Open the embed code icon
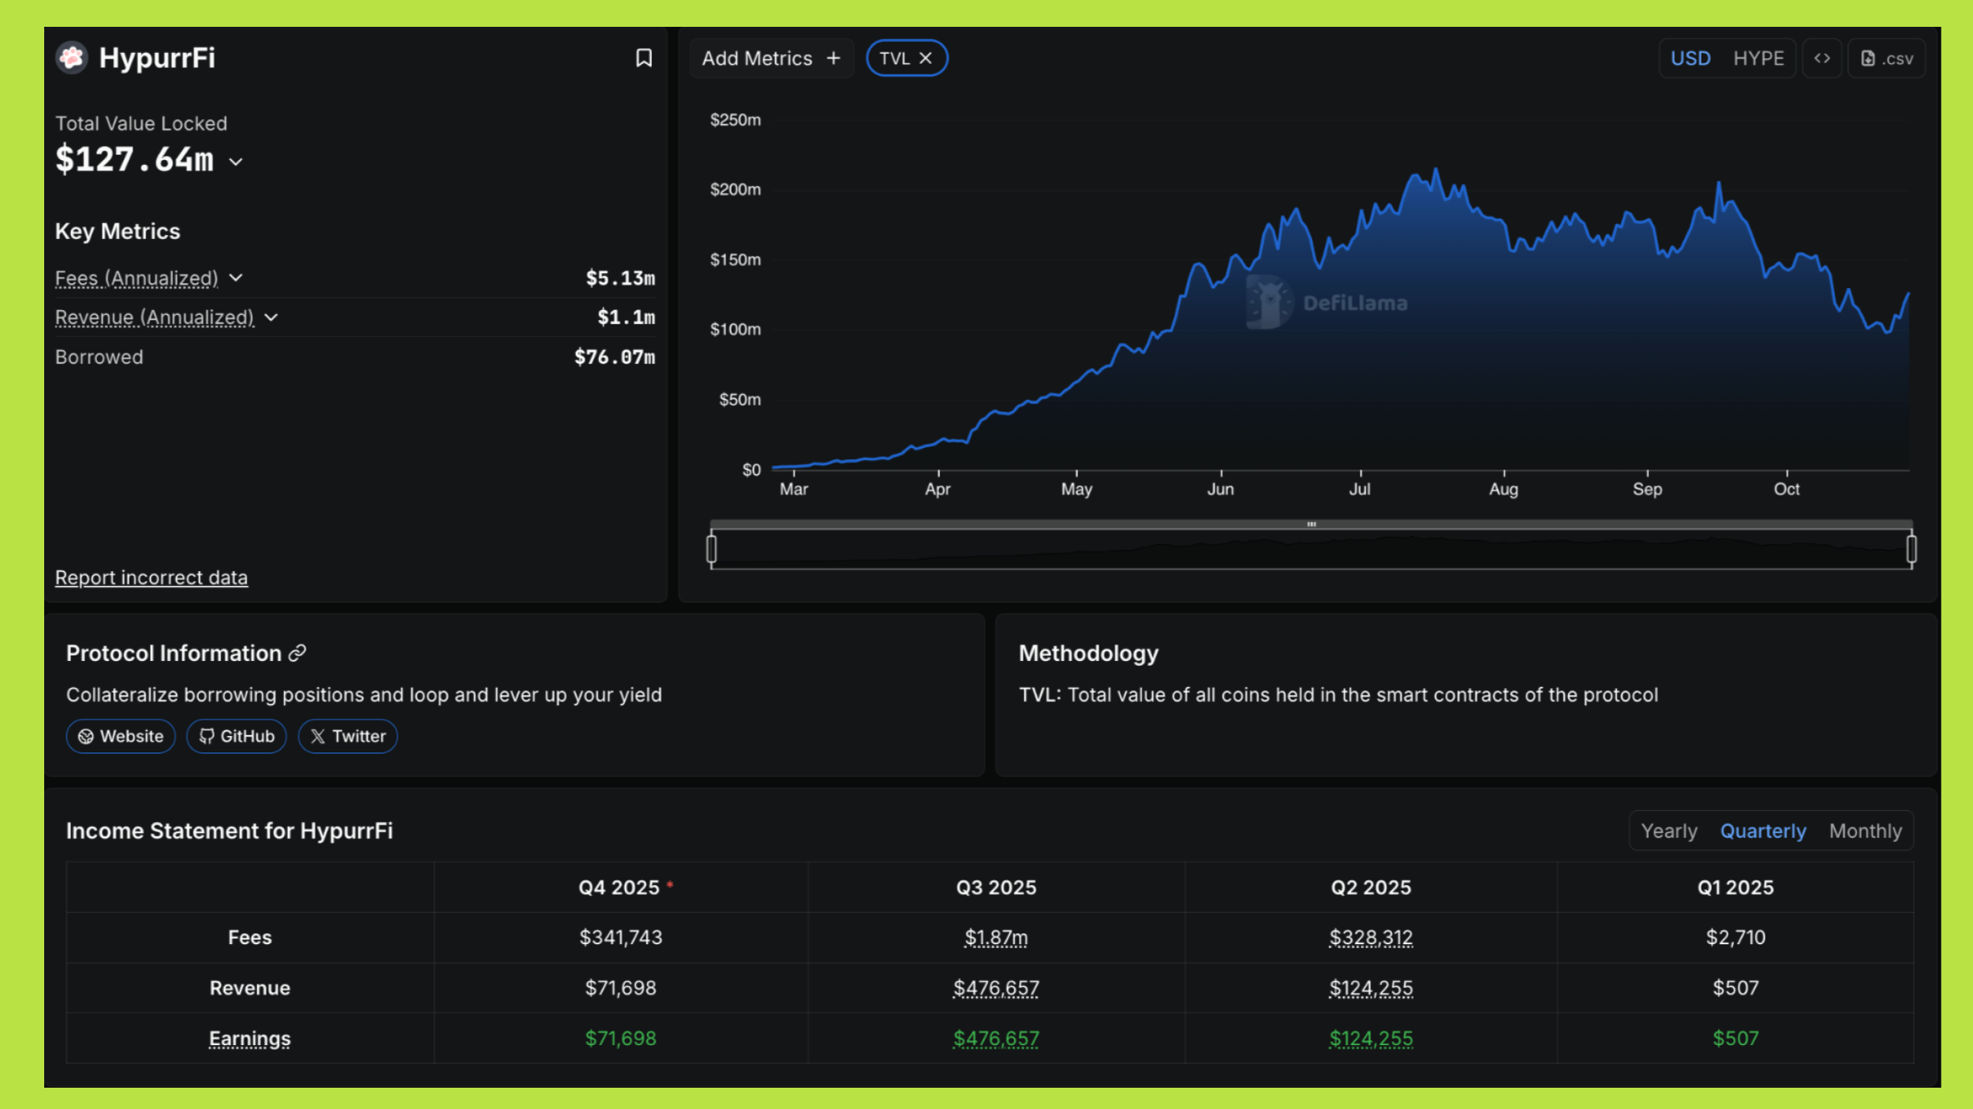Screen dimensions: 1973x1109 tap(1821, 58)
